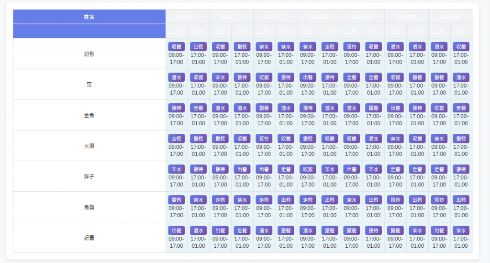Select the 10/1(三) date header
Screen dimensions: 490x263
[x=275, y=17]
